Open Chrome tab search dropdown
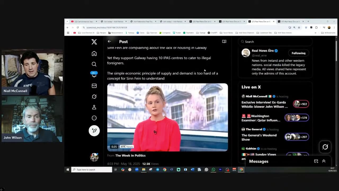The width and height of the screenshot is (339, 191). [x=67, y=21]
